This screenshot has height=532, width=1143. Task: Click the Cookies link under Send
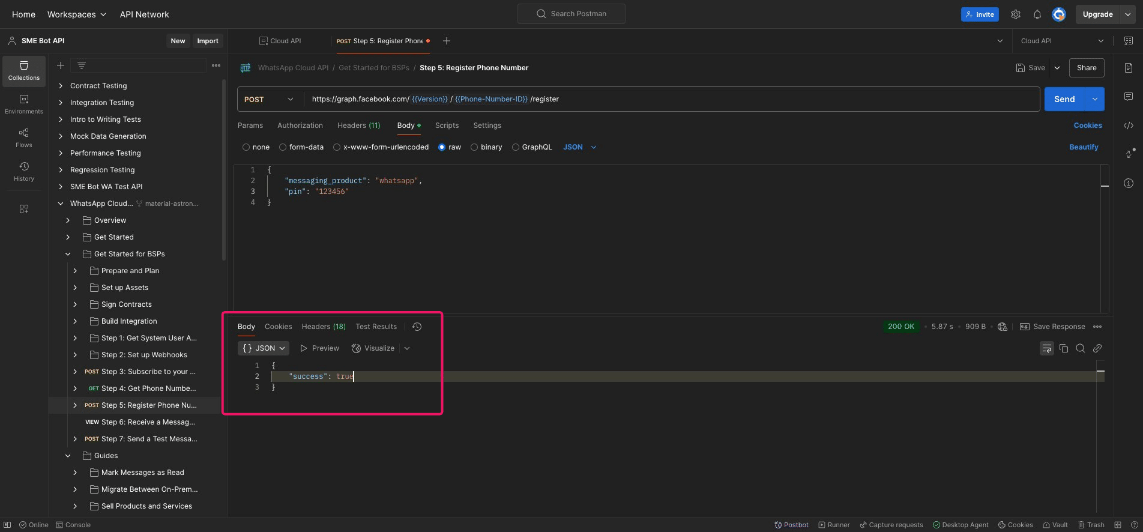tap(1088, 125)
